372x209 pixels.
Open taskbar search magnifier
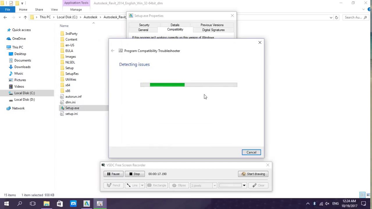pos(20,204)
